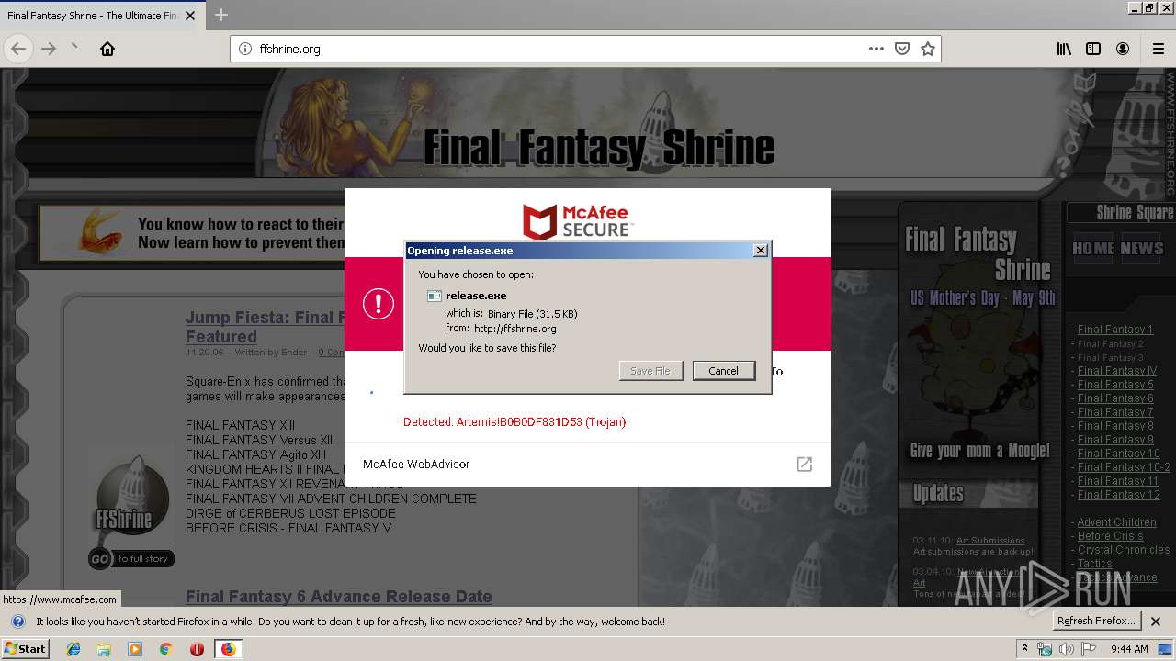Show hidden tray icons arrow
The height and width of the screenshot is (661, 1176).
coord(1024,649)
